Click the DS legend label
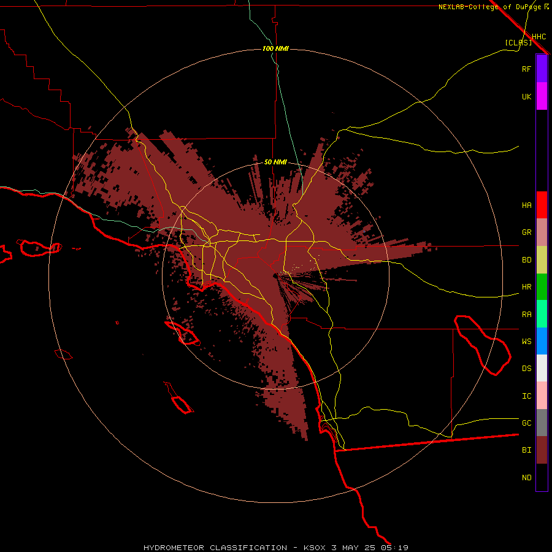The height and width of the screenshot is (552, 552). click(526, 369)
